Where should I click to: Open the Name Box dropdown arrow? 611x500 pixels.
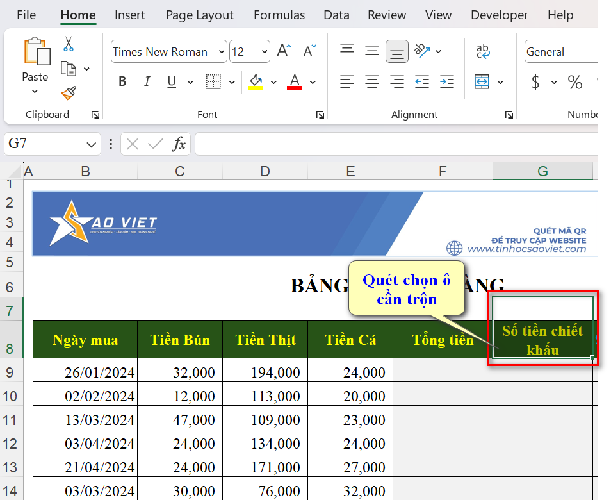(x=90, y=144)
